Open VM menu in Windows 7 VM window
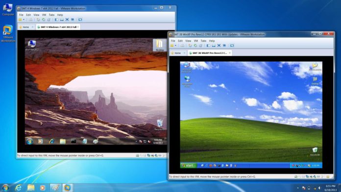The height and width of the screenshot is (192, 341). click(44, 15)
